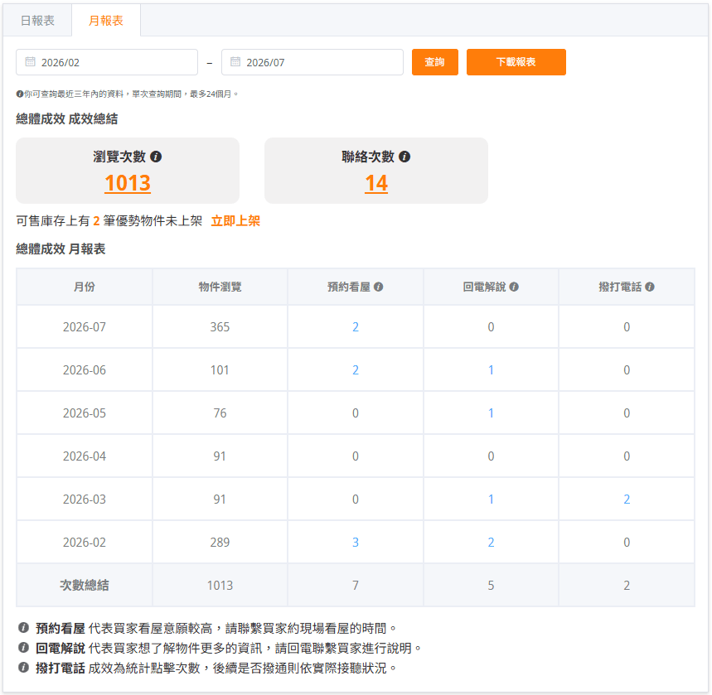Click info icon in 回電解說 column header
The image size is (712, 695).
tap(514, 287)
